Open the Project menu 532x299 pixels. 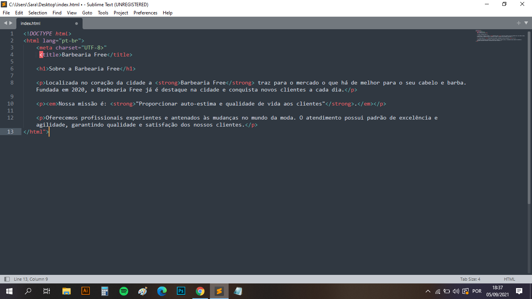tap(121, 13)
